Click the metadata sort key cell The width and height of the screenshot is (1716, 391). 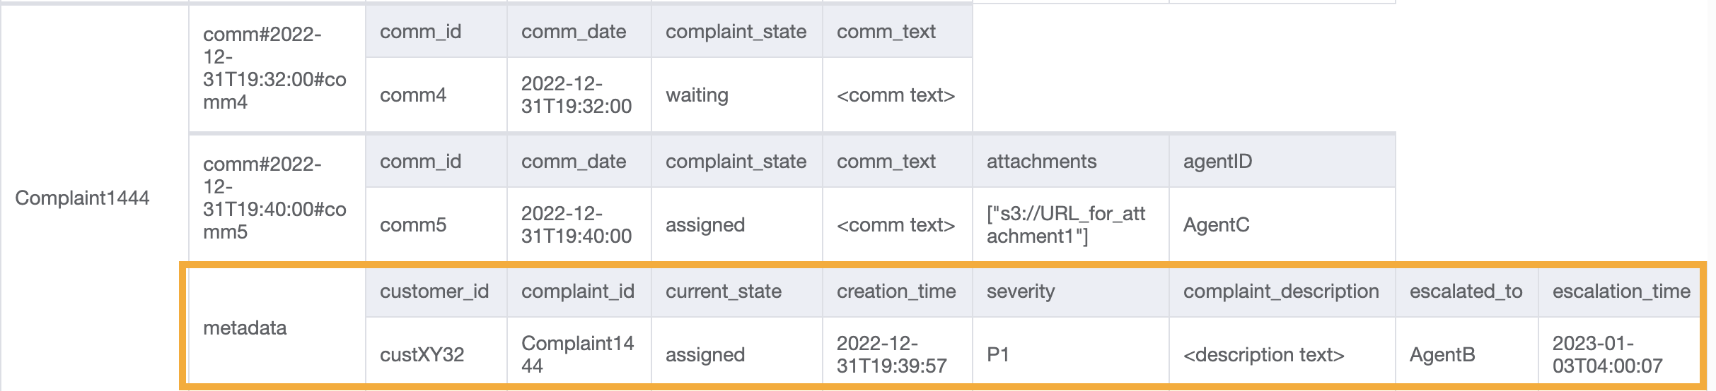tap(245, 328)
